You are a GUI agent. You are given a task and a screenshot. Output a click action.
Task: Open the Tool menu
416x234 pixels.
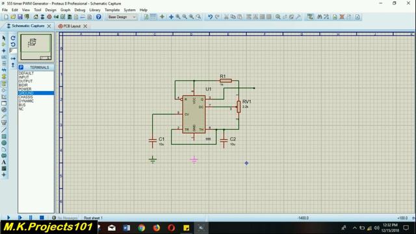[38, 10]
